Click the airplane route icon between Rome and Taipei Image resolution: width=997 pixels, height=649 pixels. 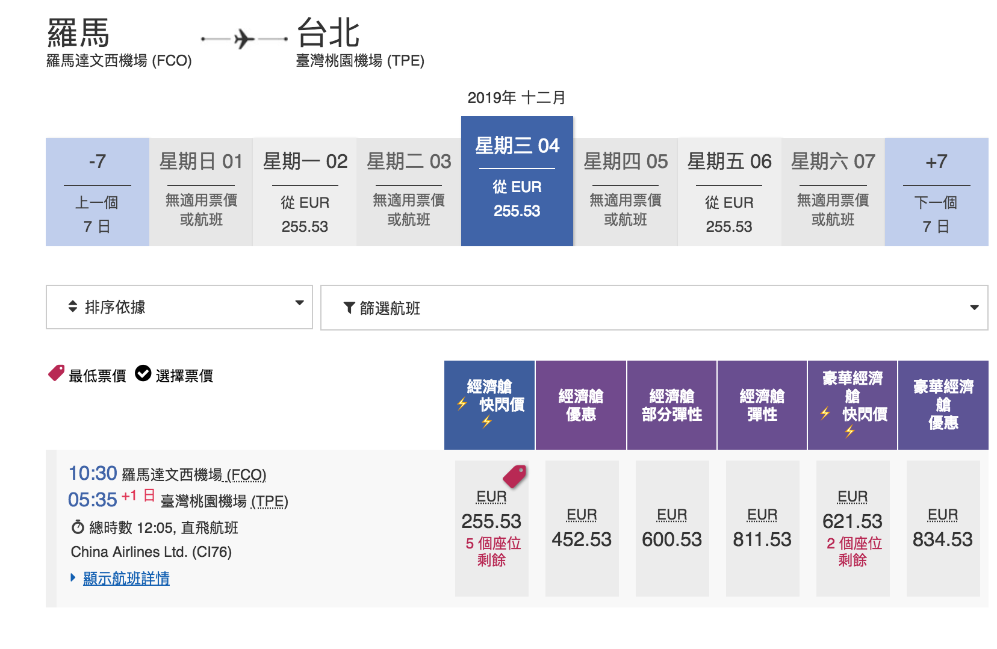tap(244, 39)
